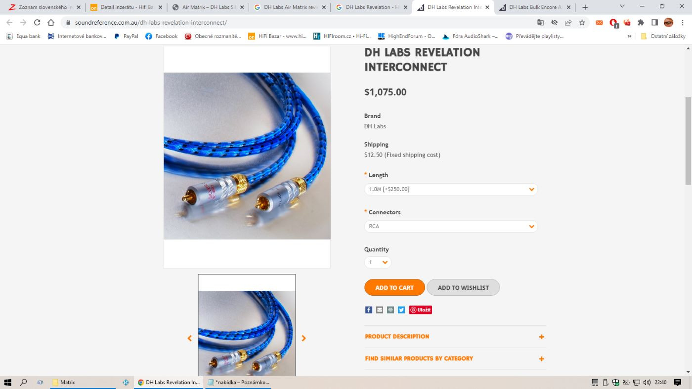692x389 pixels.
Task: Switch to DH Labs Bulk Encore tab
Action: point(534,7)
